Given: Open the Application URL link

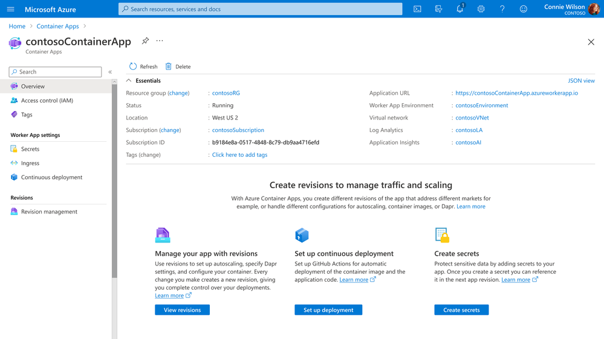Looking at the screenshot, I should coord(516,93).
